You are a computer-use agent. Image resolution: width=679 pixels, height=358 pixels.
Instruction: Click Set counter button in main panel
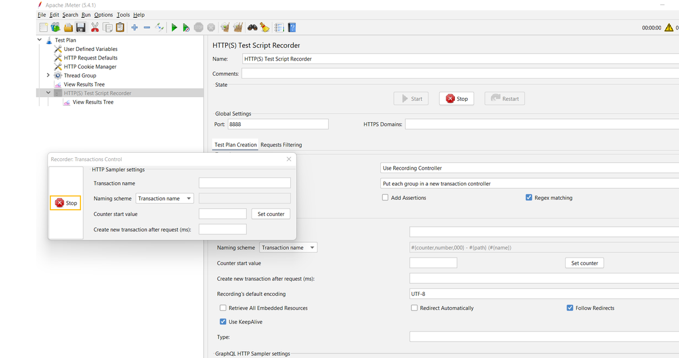click(x=585, y=263)
